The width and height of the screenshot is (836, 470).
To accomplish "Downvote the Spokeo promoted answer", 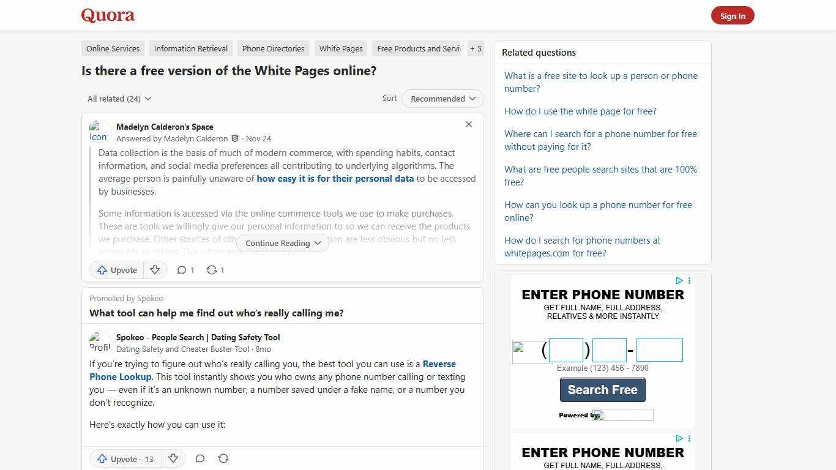I will pyautogui.click(x=173, y=458).
